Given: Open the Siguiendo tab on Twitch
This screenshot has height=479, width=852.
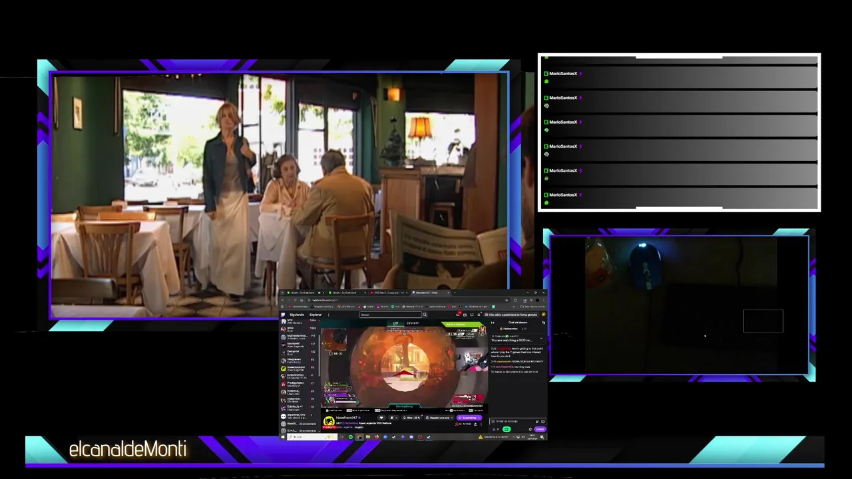Looking at the screenshot, I should coord(297,315).
